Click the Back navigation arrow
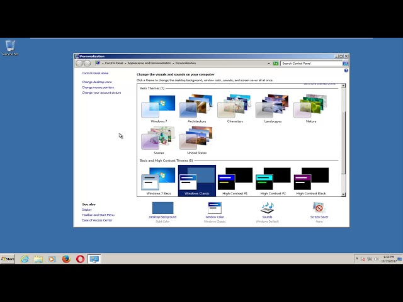The height and width of the screenshot is (302, 403). [79, 63]
